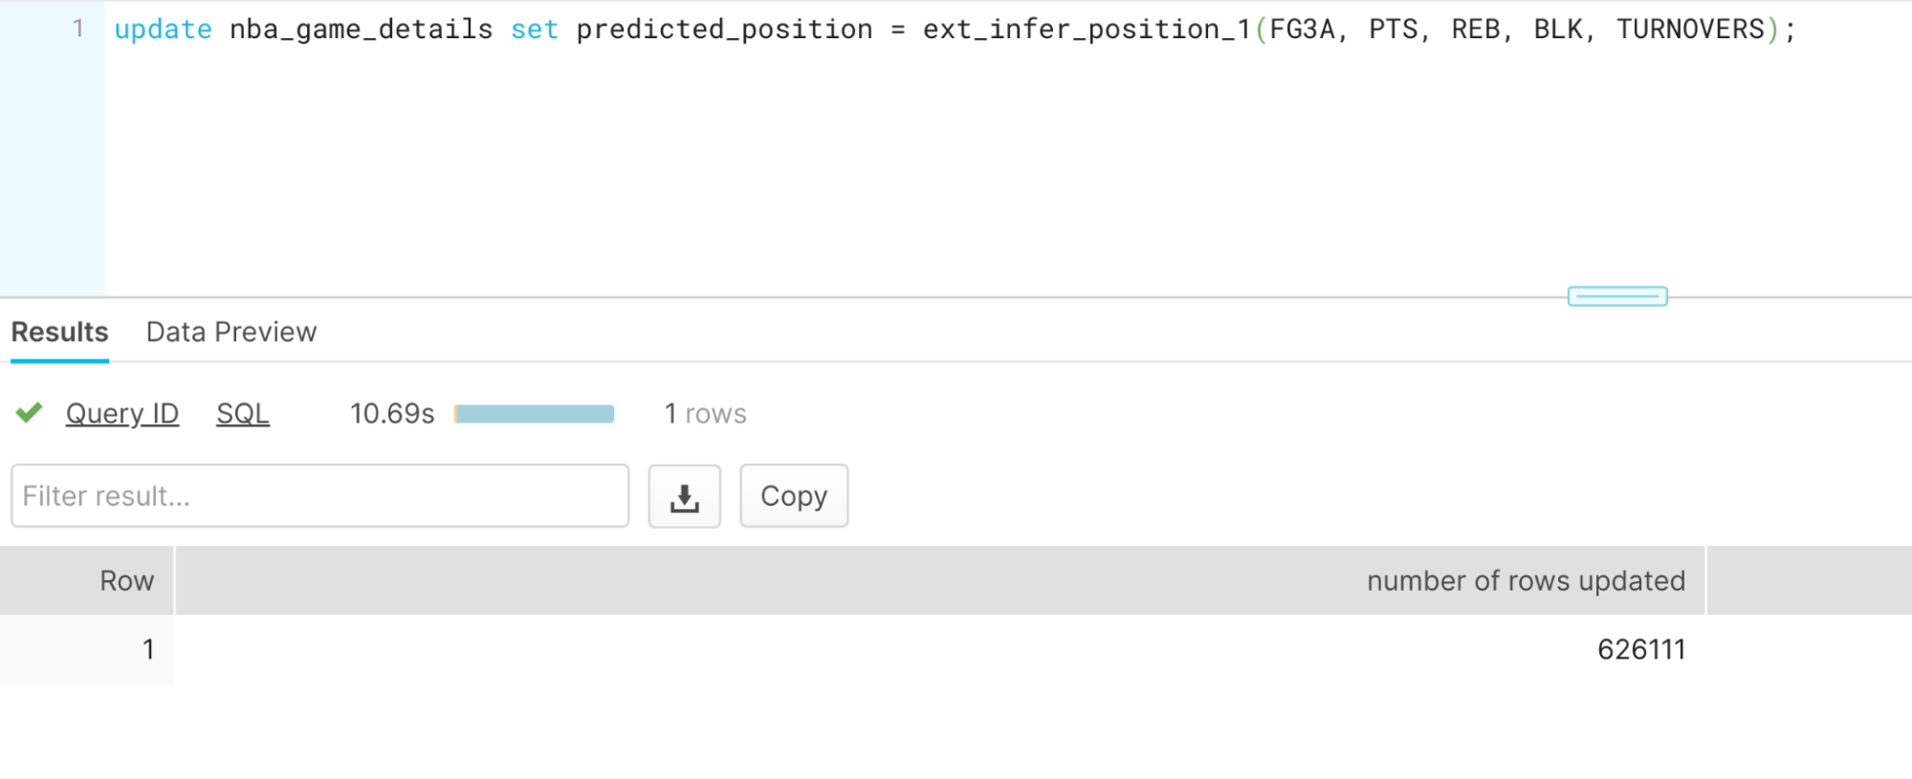Place cursor on the update keyword
Viewport: 1912px width, 779px height.
click(163, 29)
